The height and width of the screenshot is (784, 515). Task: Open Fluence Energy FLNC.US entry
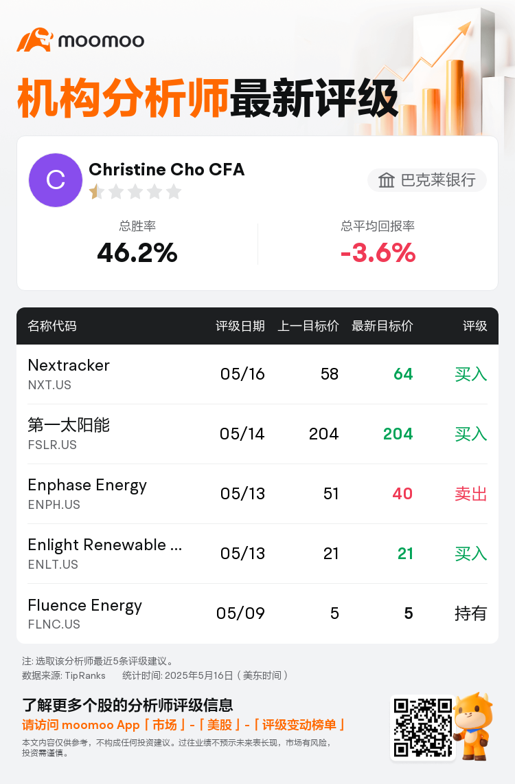point(257,613)
